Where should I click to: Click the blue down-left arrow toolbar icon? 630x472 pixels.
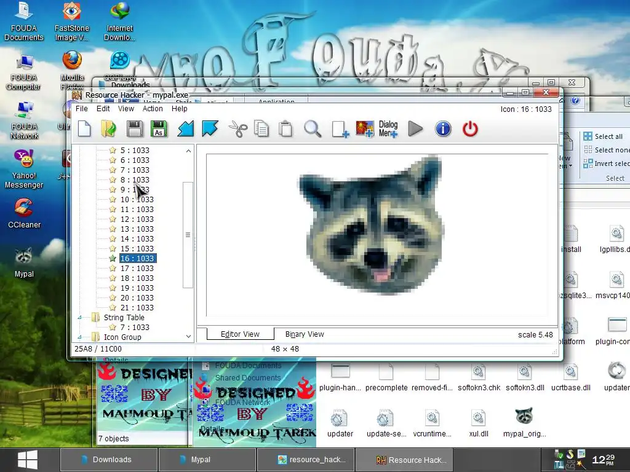coord(186,129)
